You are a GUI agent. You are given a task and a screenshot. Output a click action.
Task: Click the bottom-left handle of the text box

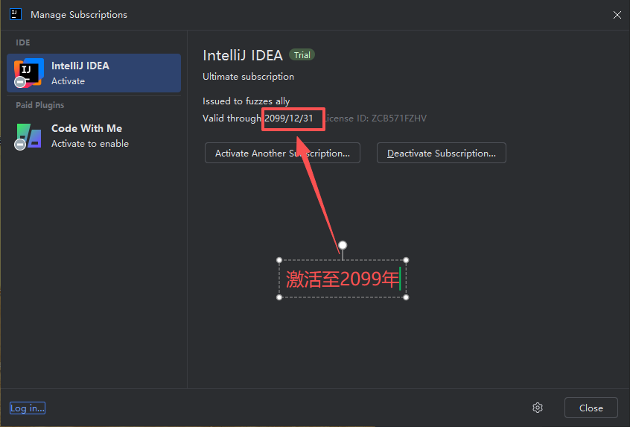click(279, 297)
